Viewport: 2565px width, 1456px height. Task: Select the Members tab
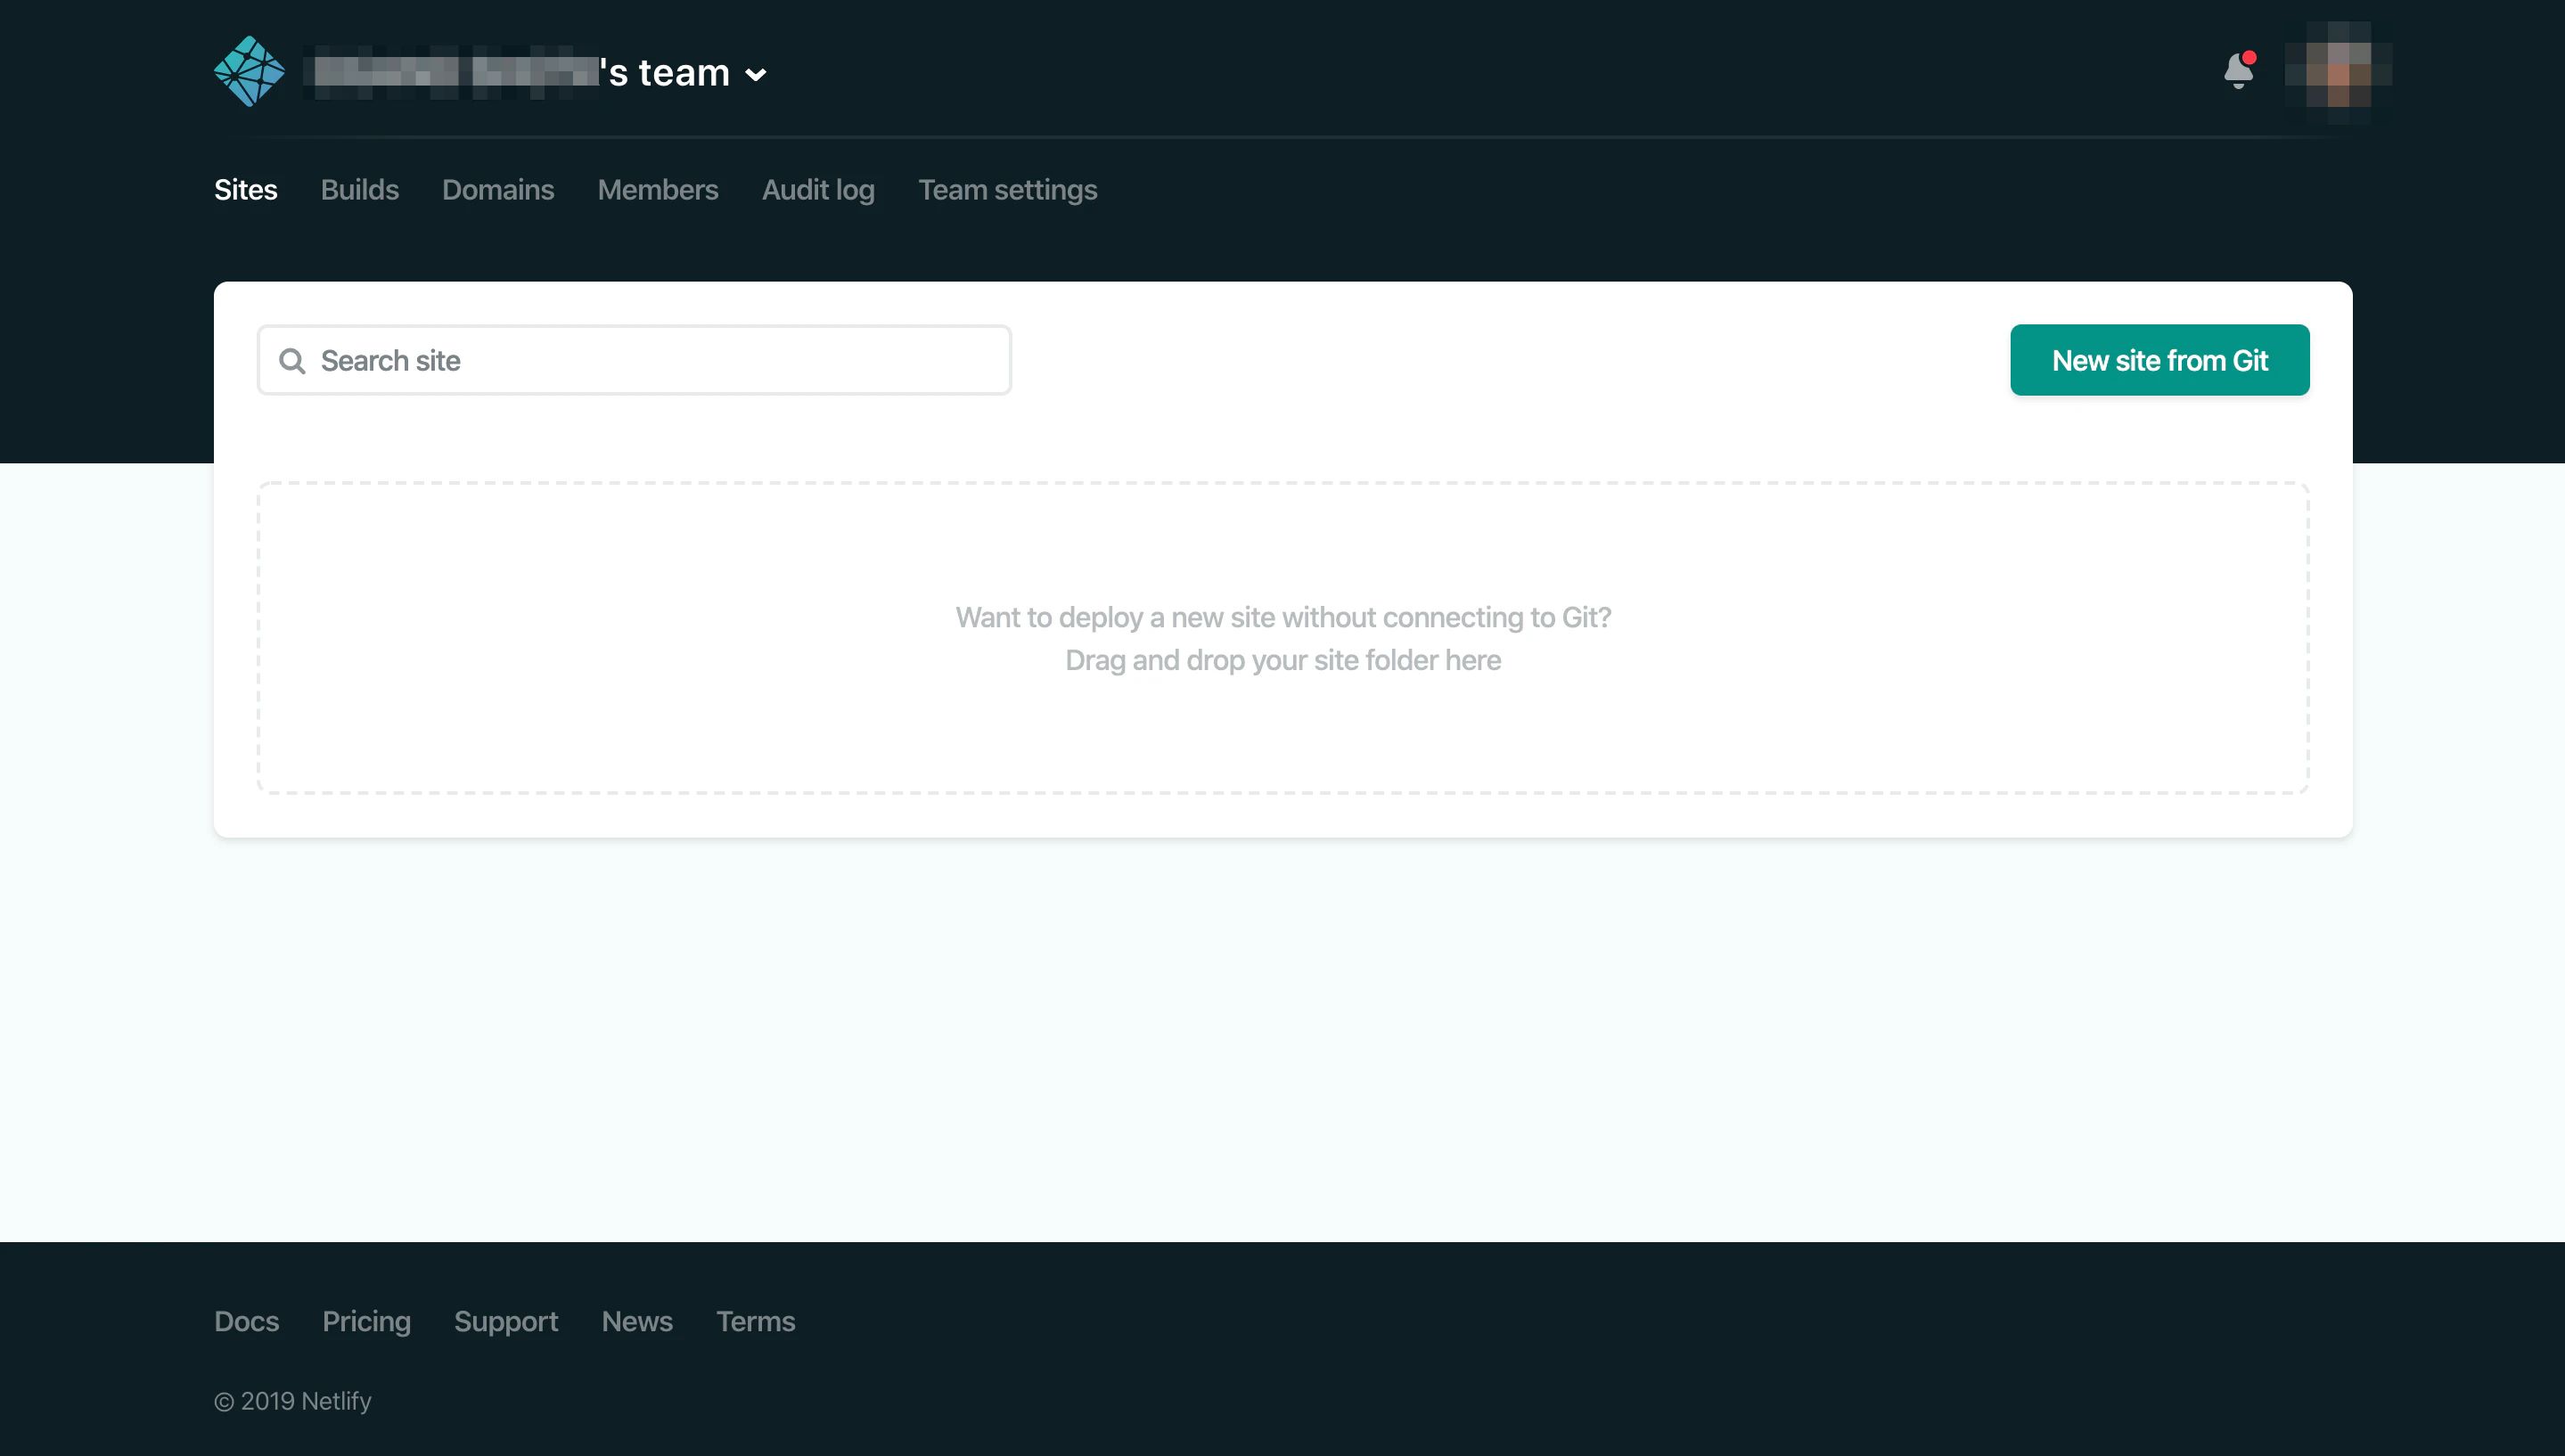pos(658,190)
